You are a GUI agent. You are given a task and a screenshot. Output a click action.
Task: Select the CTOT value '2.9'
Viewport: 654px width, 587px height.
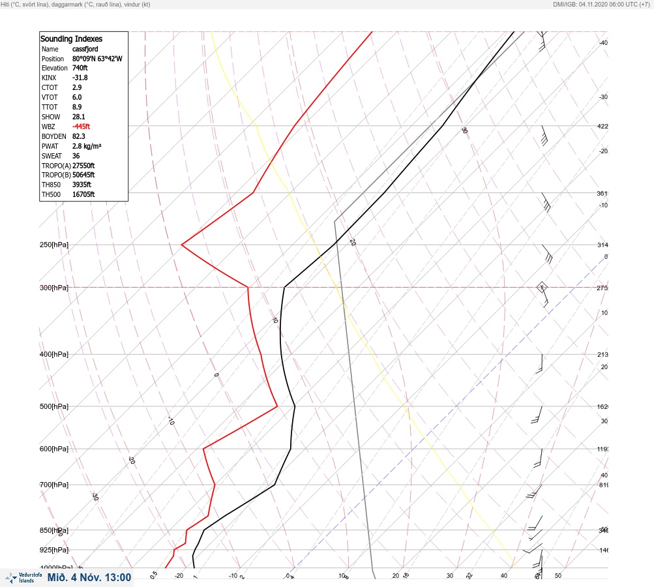tap(77, 87)
